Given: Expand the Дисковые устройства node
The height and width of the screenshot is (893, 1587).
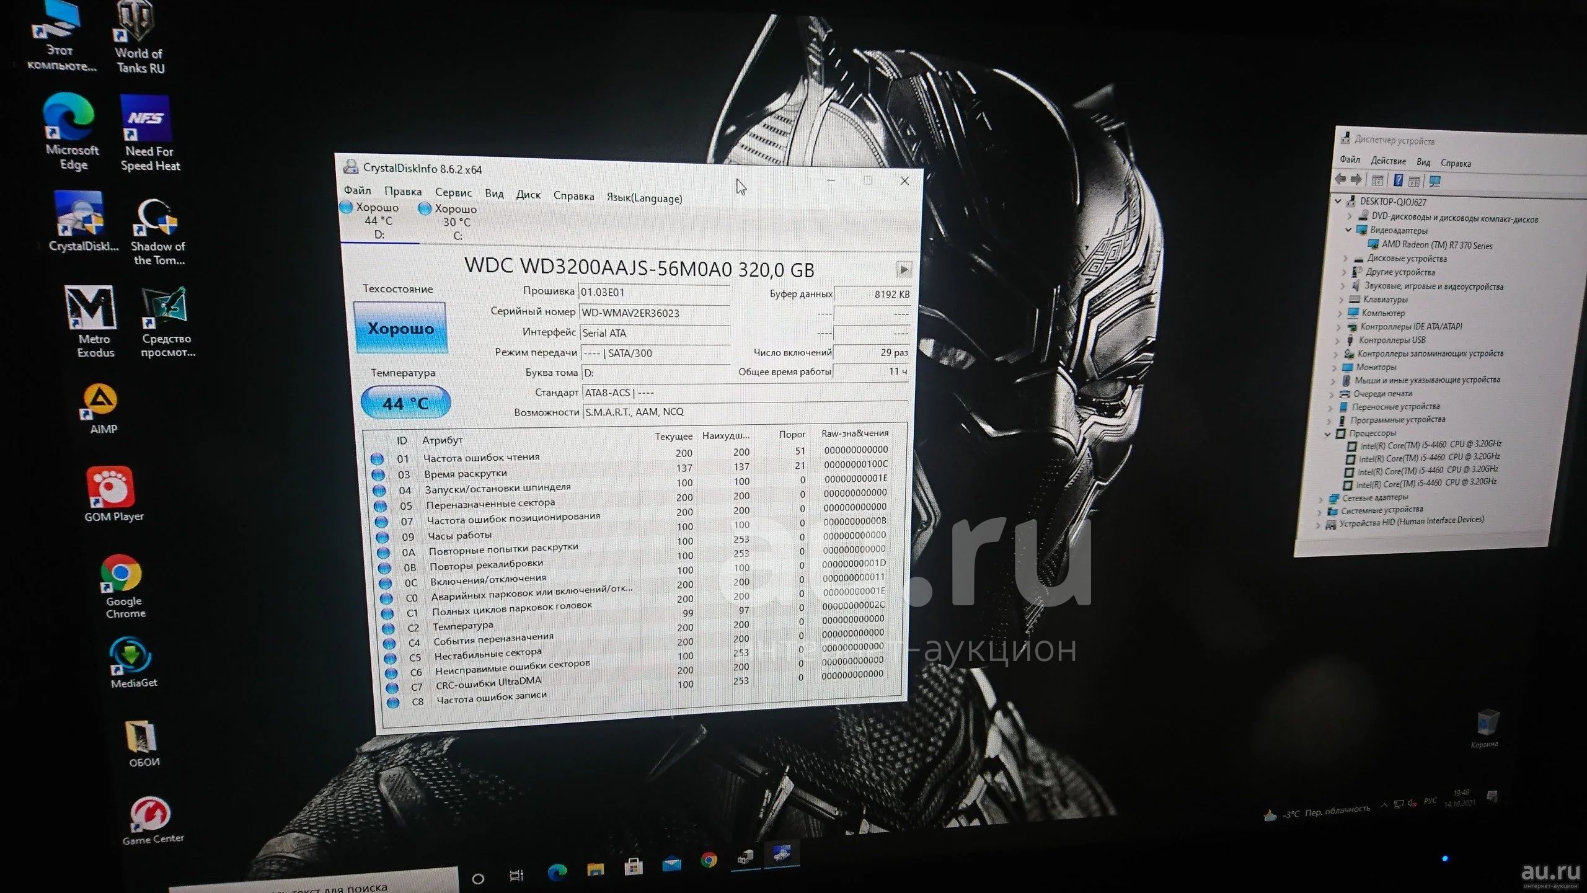Looking at the screenshot, I should [x=1345, y=257].
